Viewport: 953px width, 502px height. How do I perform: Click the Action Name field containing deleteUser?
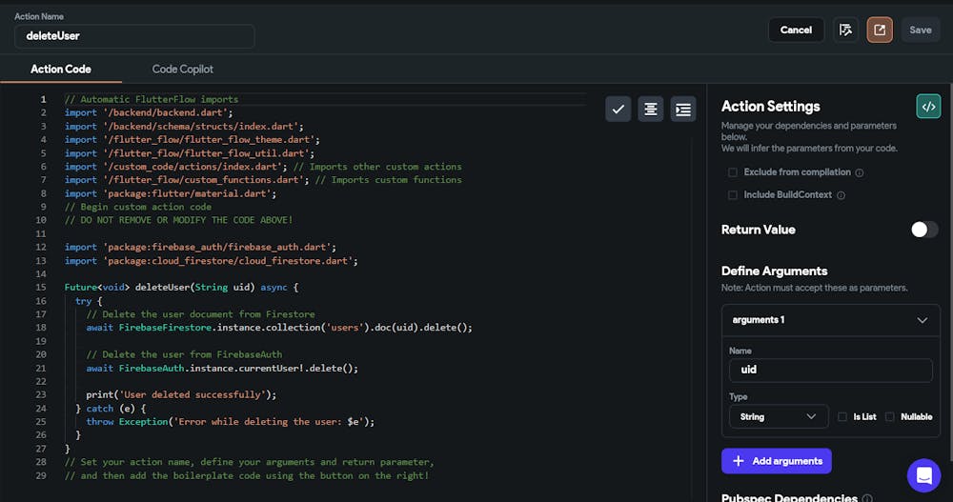pos(134,36)
